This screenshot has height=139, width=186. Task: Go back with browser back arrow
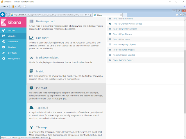coord(3,15)
